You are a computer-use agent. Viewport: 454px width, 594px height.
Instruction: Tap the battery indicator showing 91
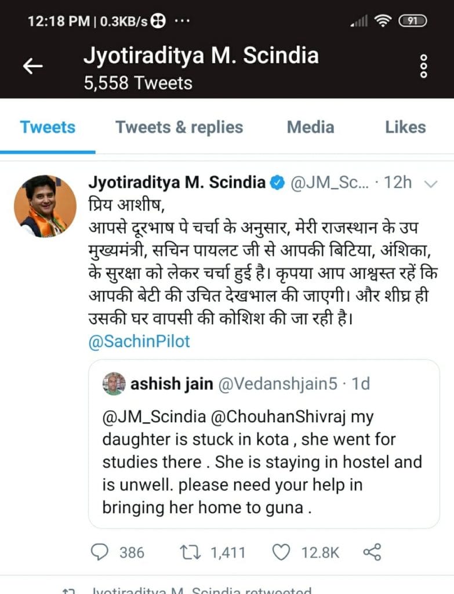pos(412,21)
